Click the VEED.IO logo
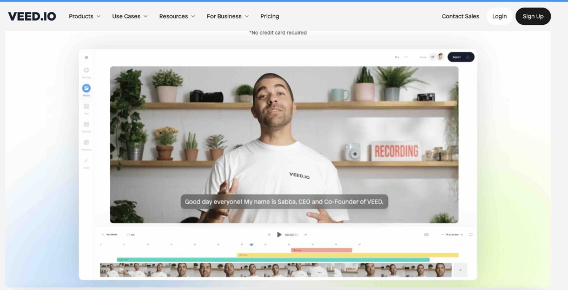The image size is (568, 290). [x=32, y=16]
